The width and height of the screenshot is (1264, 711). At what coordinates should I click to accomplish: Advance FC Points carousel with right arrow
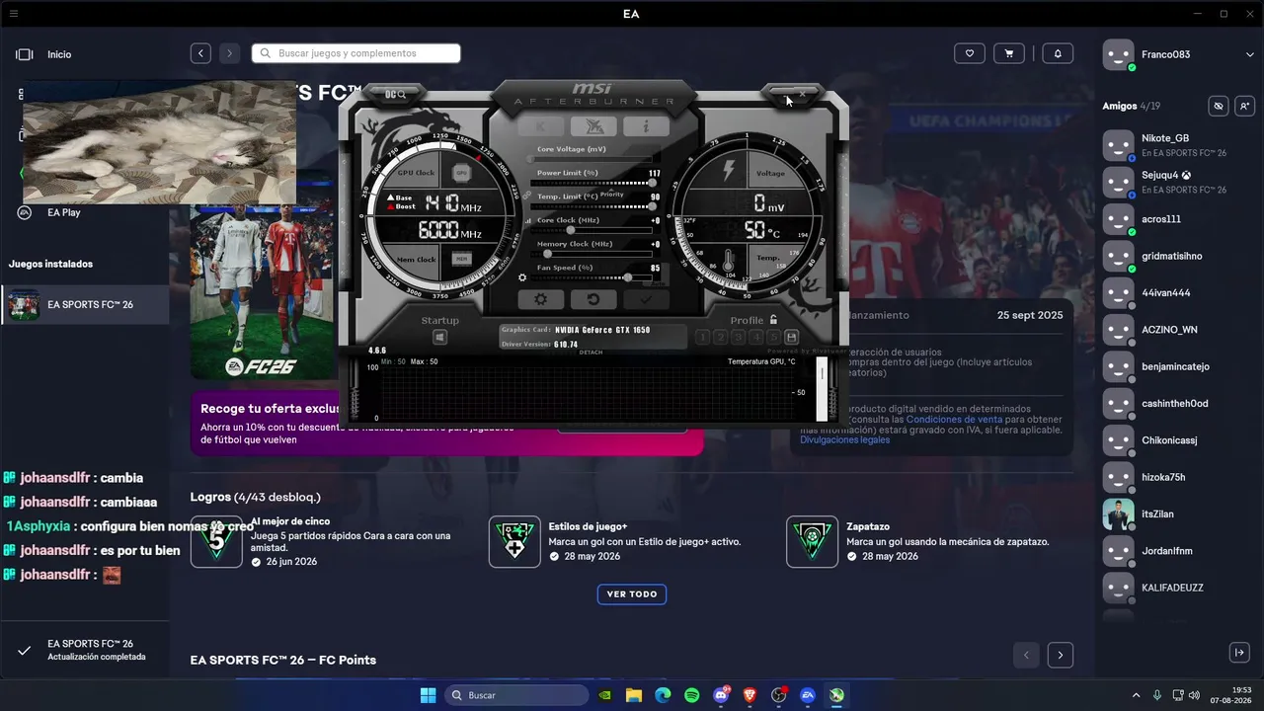click(1061, 655)
